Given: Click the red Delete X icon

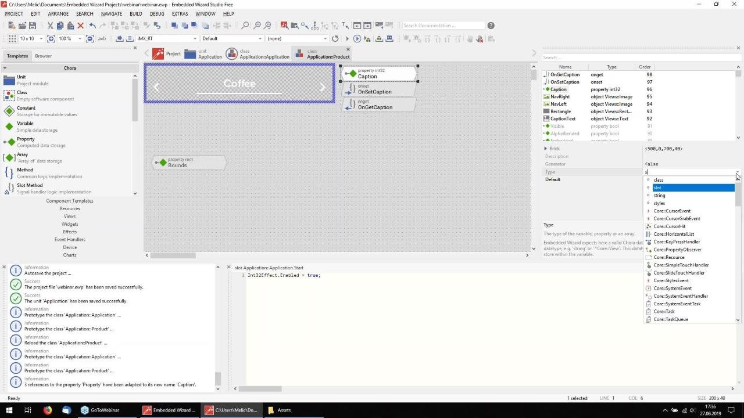Looking at the screenshot, I should point(80,26).
